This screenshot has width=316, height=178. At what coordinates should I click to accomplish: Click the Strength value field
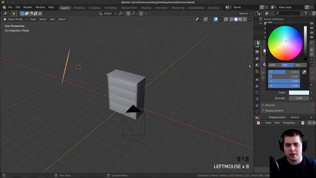(x=299, y=98)
